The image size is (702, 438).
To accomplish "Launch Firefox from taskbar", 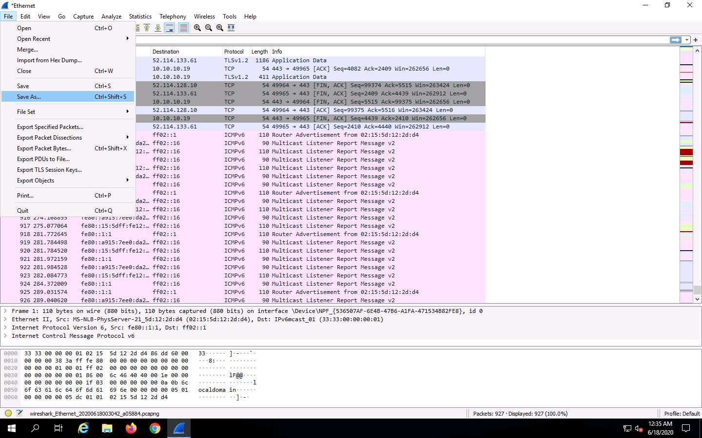I will pyautogui.click(x=131, y=428).
